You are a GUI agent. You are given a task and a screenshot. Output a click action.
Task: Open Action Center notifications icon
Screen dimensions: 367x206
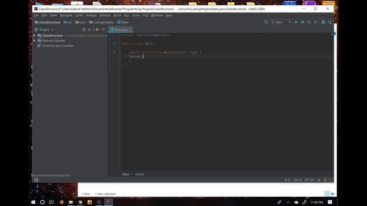click(330, 202)
